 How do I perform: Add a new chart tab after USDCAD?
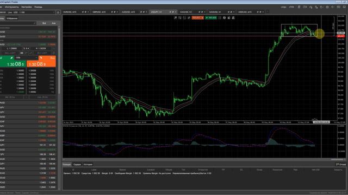click(268, 12)
